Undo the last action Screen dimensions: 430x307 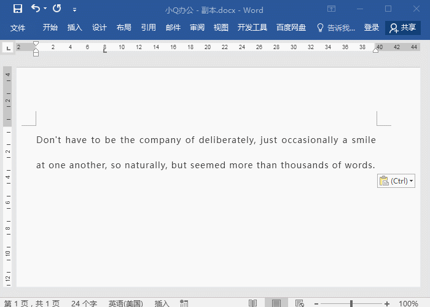36,9
